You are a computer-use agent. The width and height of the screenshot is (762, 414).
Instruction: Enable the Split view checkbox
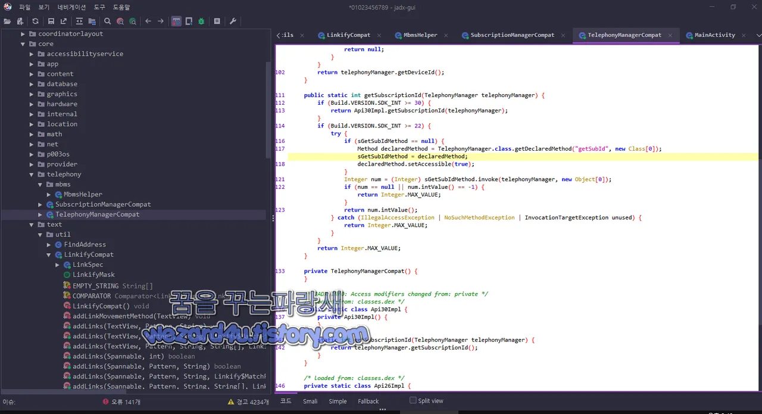[x=413, y=401]
